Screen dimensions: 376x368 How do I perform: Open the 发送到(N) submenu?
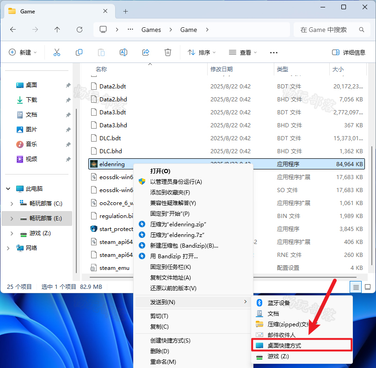[193, 302]
